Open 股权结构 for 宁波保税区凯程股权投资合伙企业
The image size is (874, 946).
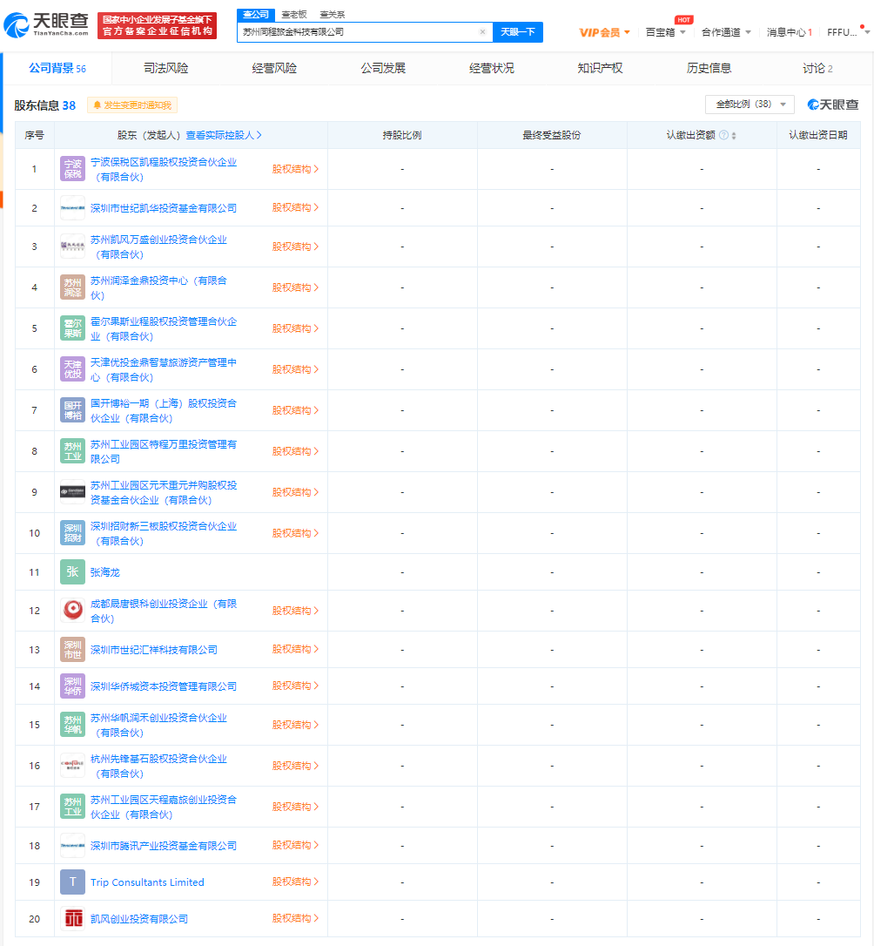coord(295,169)
